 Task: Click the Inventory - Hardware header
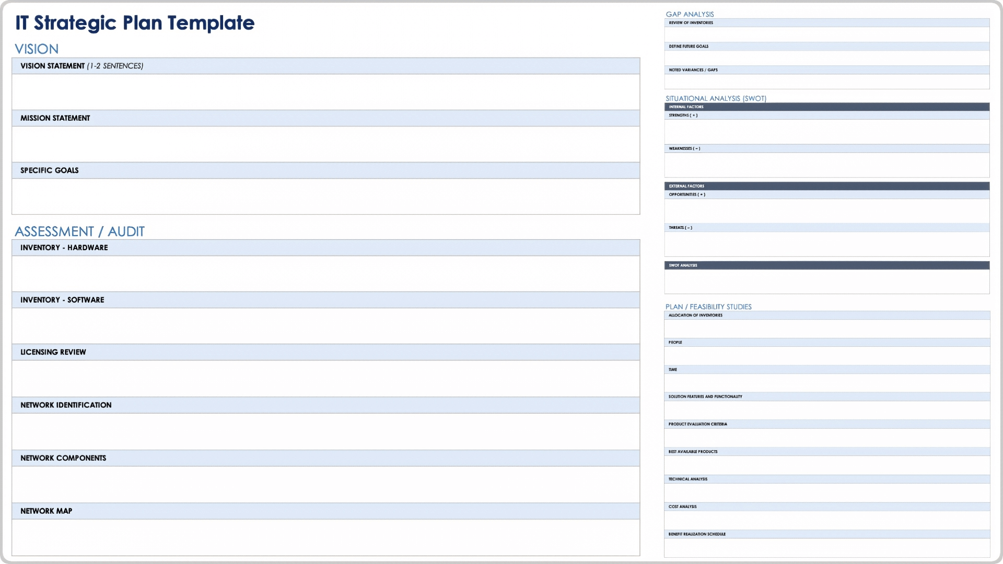pyautogui.click(x=325, y=248)
